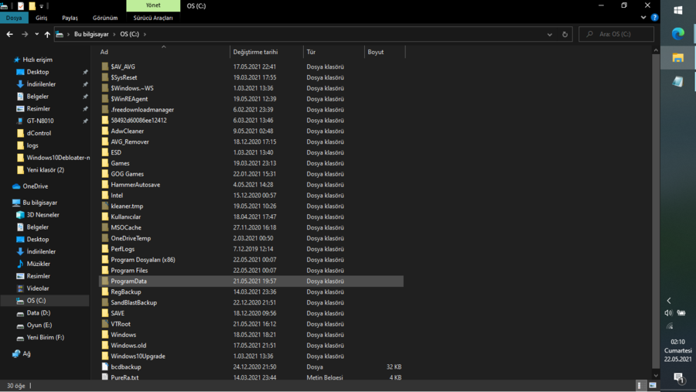Screen dimensions: 696x392
Task: Go back with the back arrow
Action: [10, 34]
